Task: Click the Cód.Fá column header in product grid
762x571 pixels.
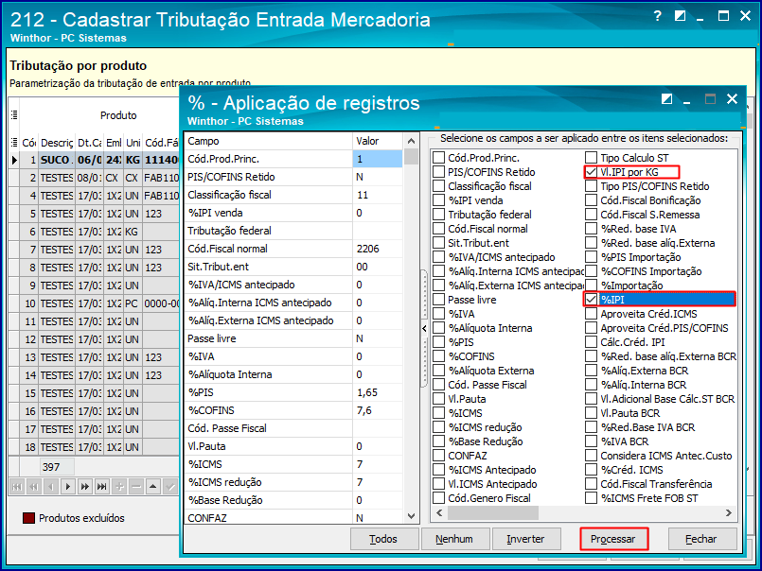Action: [161, 143]
